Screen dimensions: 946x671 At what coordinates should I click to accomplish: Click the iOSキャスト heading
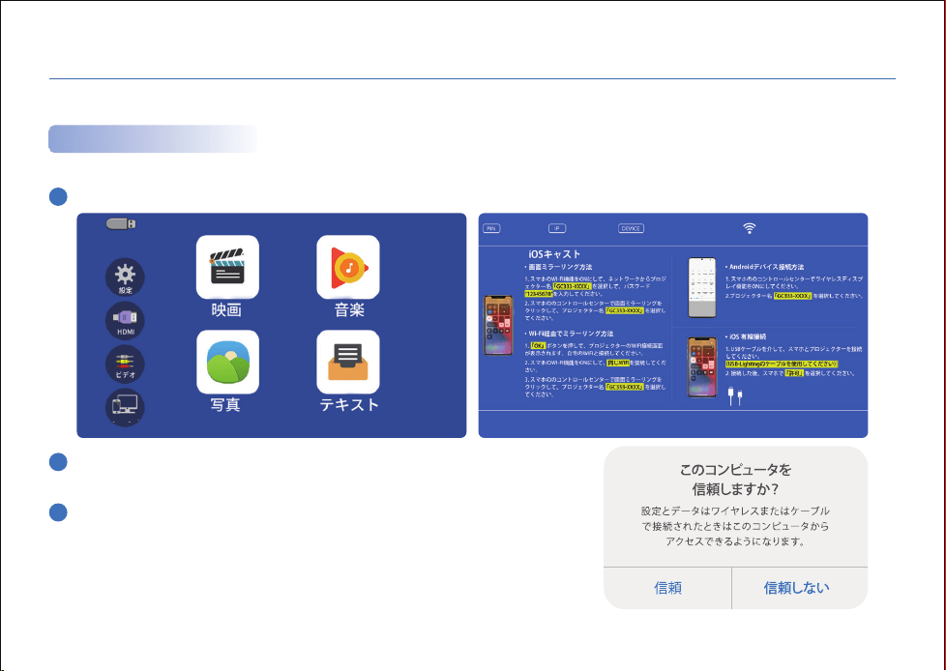(x=554, y=254)
